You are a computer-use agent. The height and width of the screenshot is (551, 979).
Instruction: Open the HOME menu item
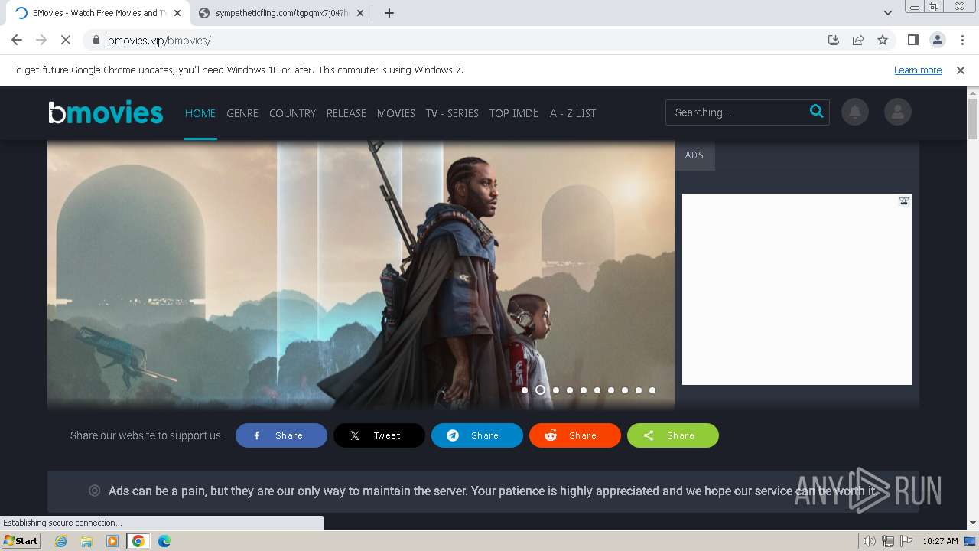coord(200,113)
